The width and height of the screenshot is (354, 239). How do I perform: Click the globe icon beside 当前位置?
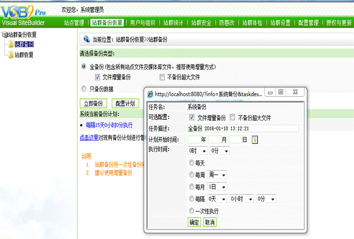[87, 39]
